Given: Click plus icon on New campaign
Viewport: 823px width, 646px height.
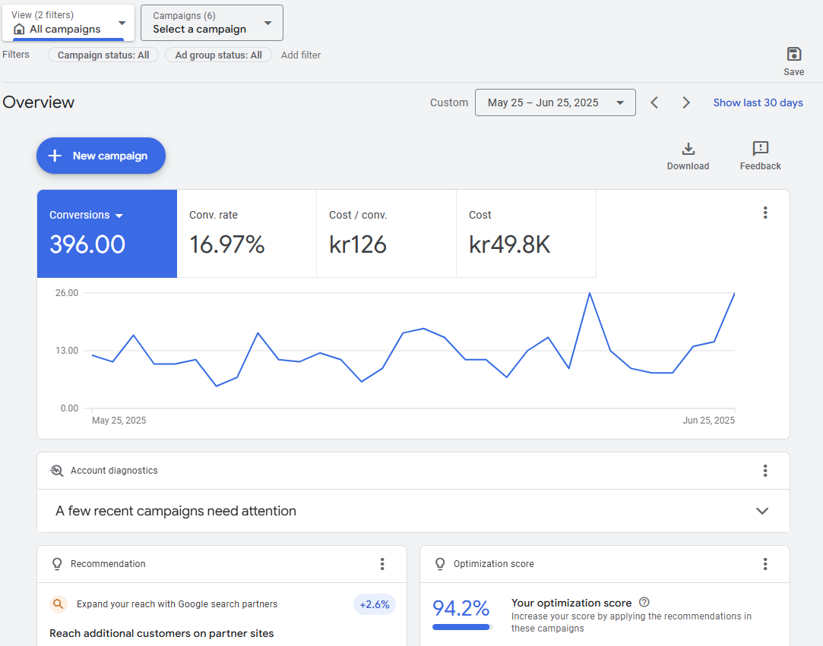Looking at the screenshot, I should pos(55,156).
